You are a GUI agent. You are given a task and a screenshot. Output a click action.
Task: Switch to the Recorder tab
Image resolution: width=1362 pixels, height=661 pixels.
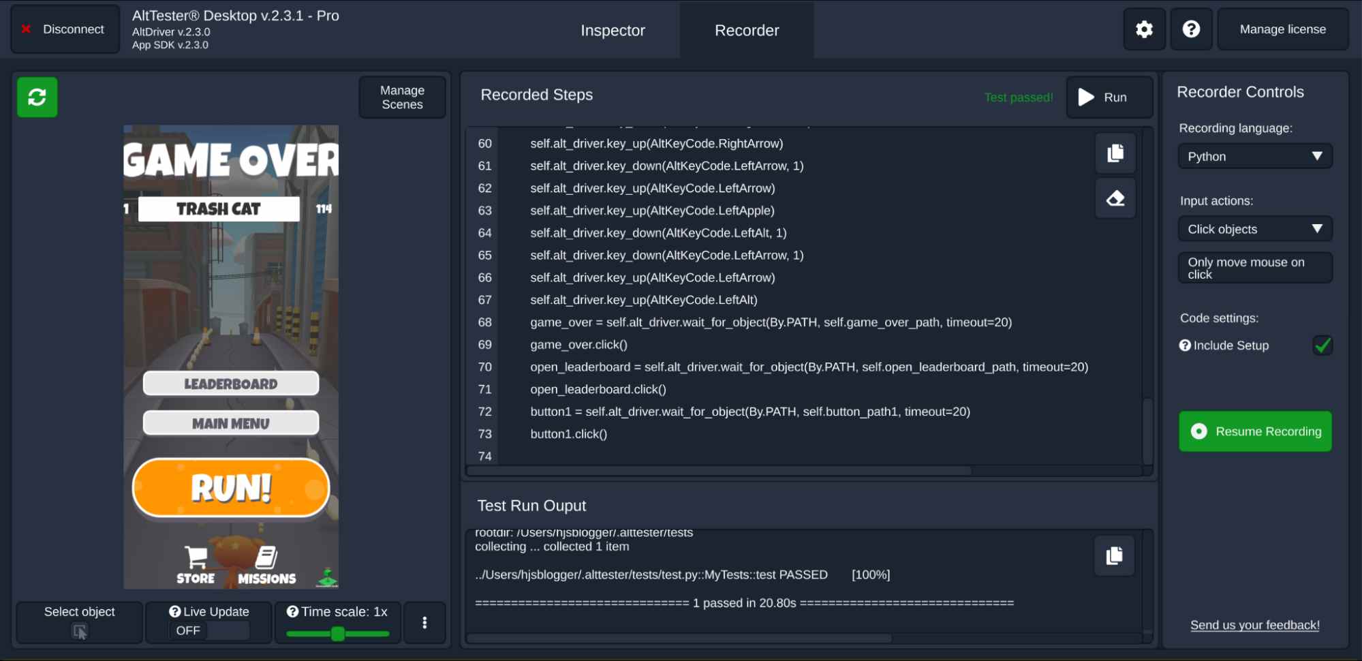747,31
